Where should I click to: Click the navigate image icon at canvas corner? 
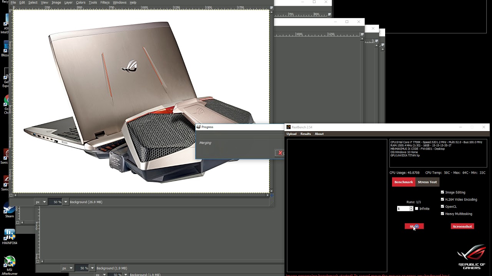(271, 195)
